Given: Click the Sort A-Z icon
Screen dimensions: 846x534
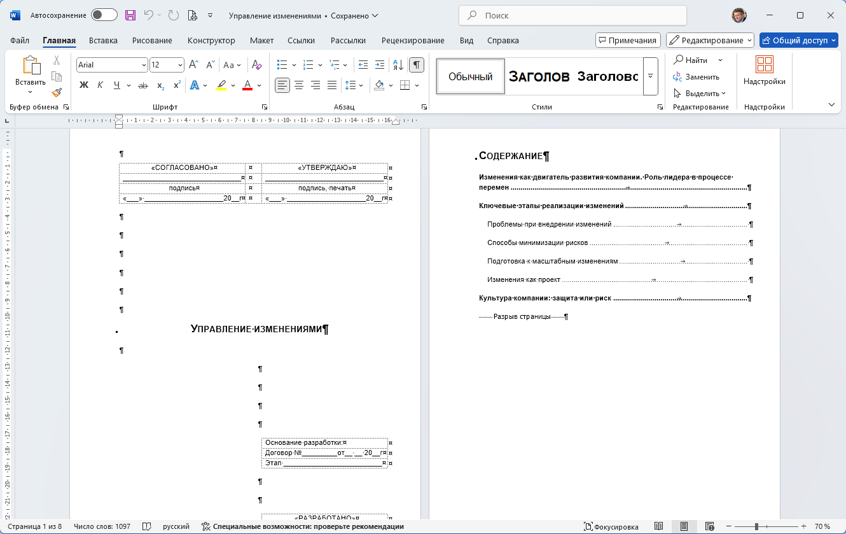Looking at the screenshot, I should (398, 65).
